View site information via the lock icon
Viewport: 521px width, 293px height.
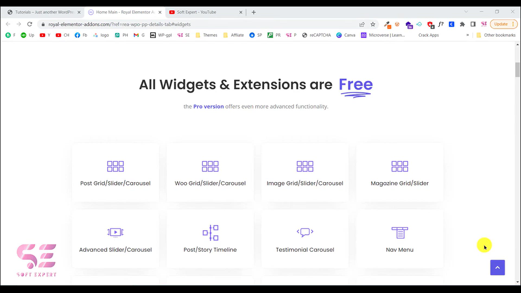[x=43, y=24]
